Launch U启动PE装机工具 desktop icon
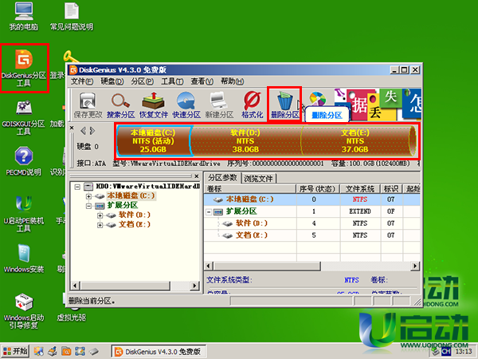The image size is (478, 359). pos(24,214)
